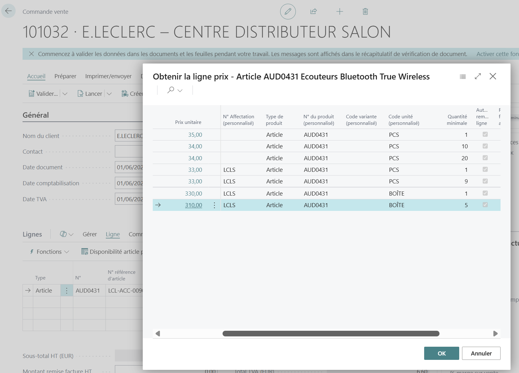The width and height of the screenshot is (519, 373).
Task: Toggle the list view icon in dialog
Action: coord(463,77)
